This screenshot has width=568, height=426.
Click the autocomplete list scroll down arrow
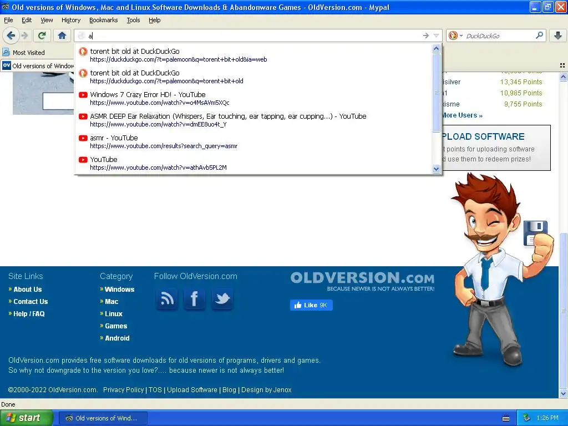click(x=436, y=169)
